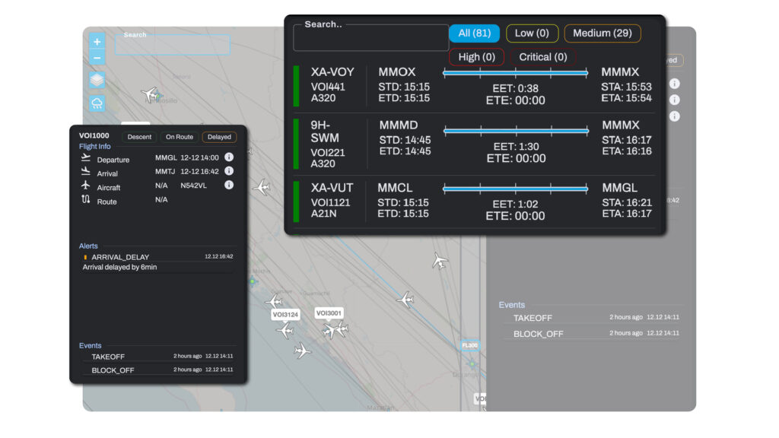Filter flights by High (0) severity
This screenshot has width=779, height=438.
(x=476, y=57)
